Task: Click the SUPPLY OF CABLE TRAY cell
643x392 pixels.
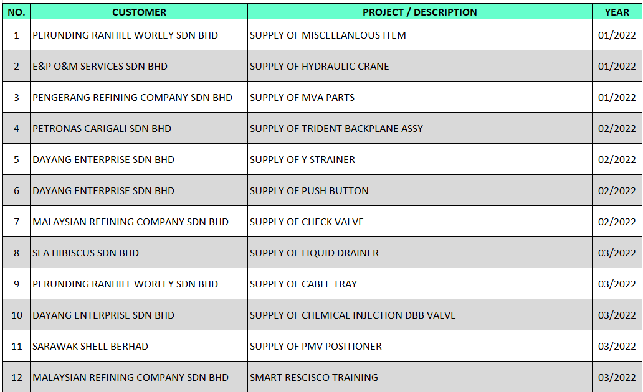Action: click(303, 284)
